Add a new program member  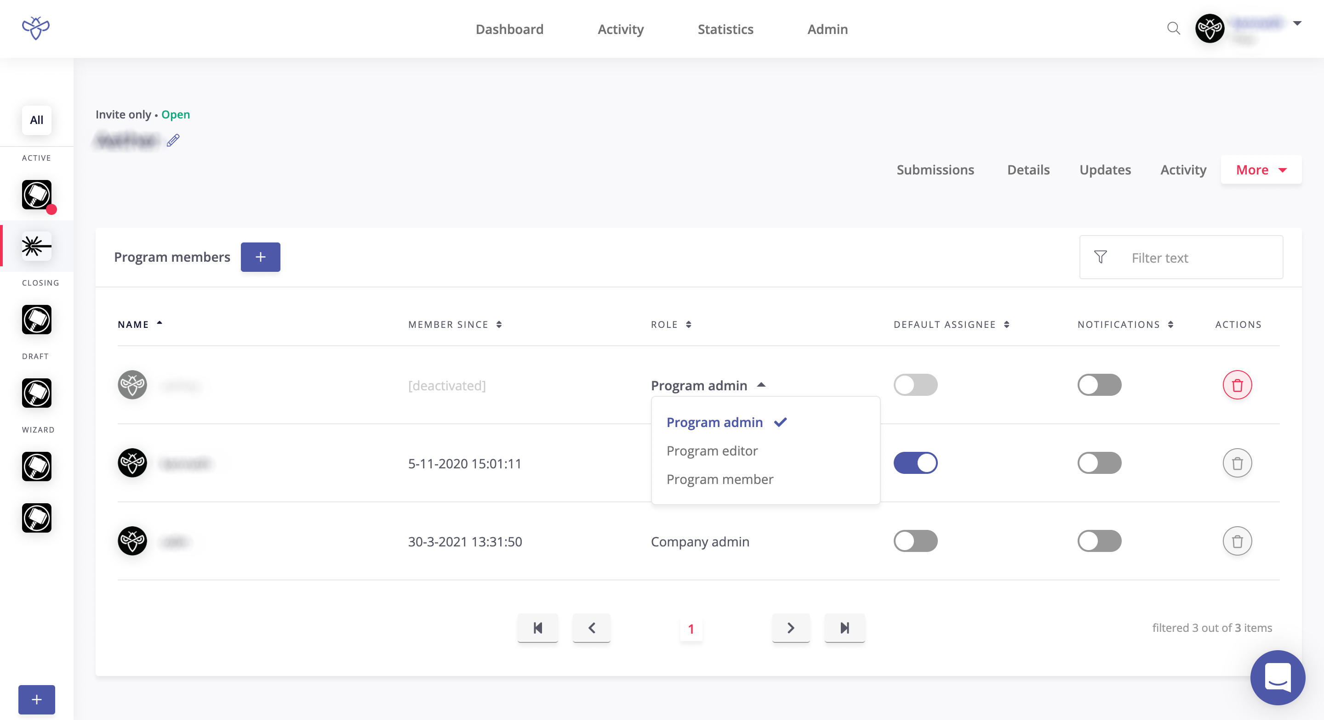pos(260,257)
